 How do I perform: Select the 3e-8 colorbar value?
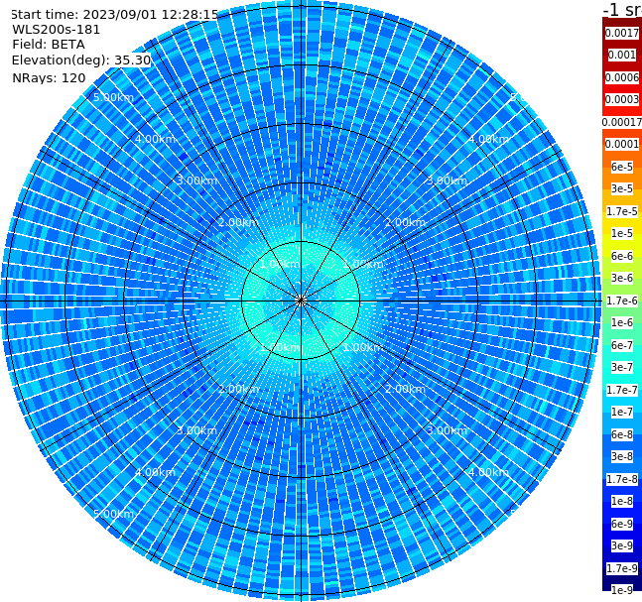pos(622,456)
